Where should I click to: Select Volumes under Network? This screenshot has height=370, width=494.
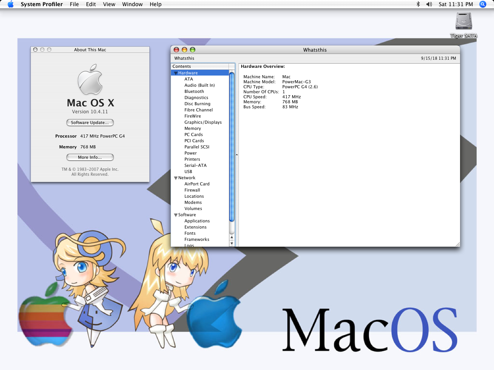click(193, 209)
